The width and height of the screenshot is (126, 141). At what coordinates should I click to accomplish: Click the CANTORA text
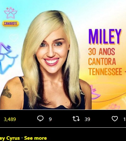pos(102,62)
